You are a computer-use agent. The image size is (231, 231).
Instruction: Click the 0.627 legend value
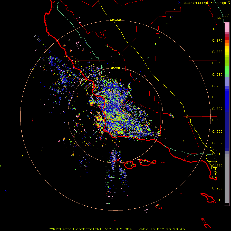tap(217, 109)
